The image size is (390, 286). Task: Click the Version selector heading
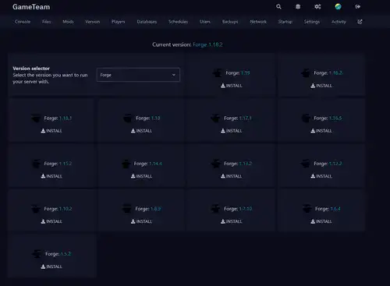pos(31,69)
